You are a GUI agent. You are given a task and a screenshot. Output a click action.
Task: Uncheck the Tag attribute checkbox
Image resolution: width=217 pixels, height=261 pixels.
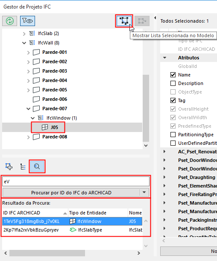(x=173, y=100)
